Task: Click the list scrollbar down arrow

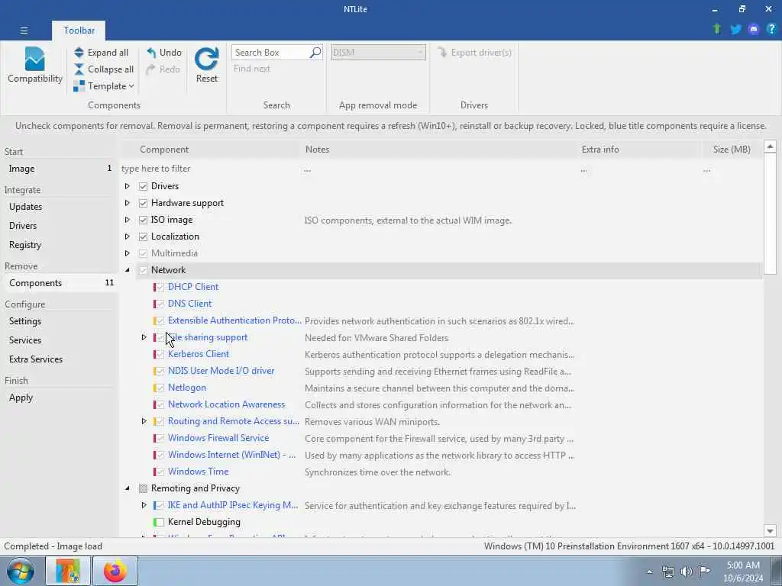Action: click(x=770, y=531)
